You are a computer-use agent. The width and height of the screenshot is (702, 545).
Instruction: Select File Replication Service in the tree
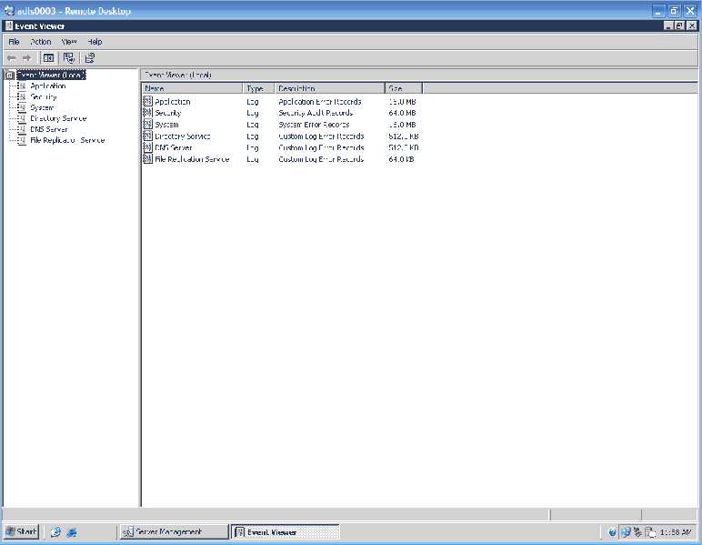67,140
